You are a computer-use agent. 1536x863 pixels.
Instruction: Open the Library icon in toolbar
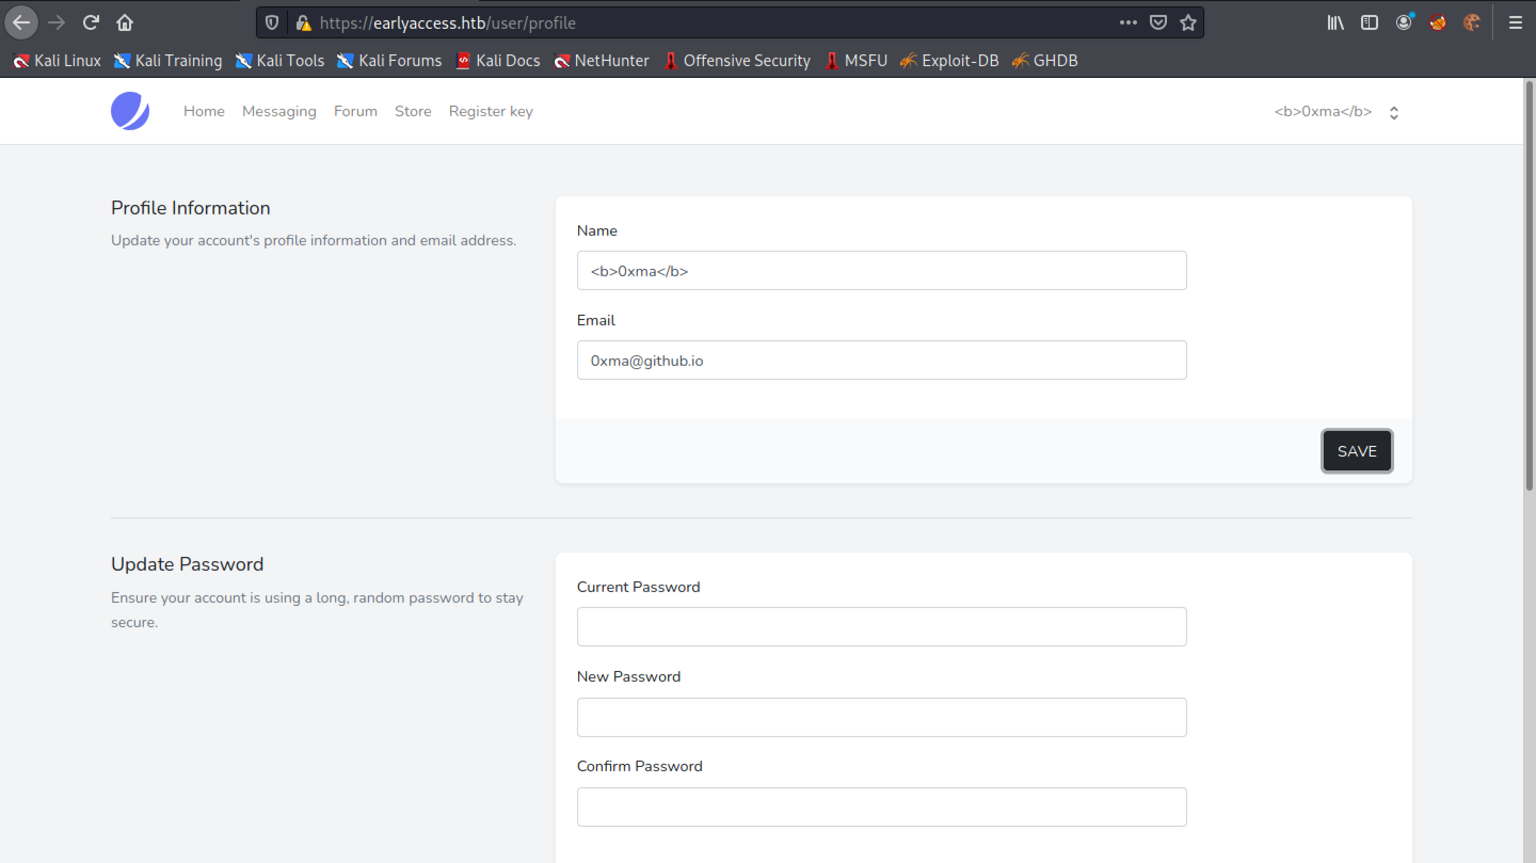point(1335,22)
